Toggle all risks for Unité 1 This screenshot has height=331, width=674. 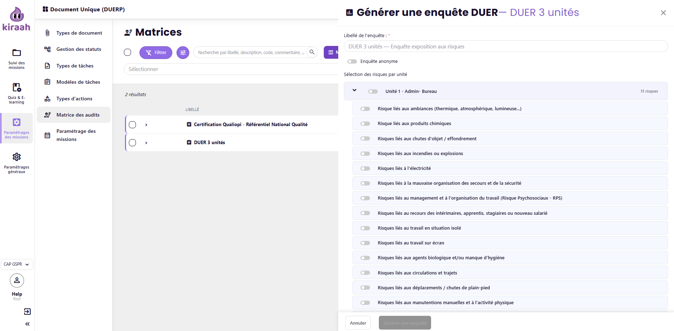point(373,91)
